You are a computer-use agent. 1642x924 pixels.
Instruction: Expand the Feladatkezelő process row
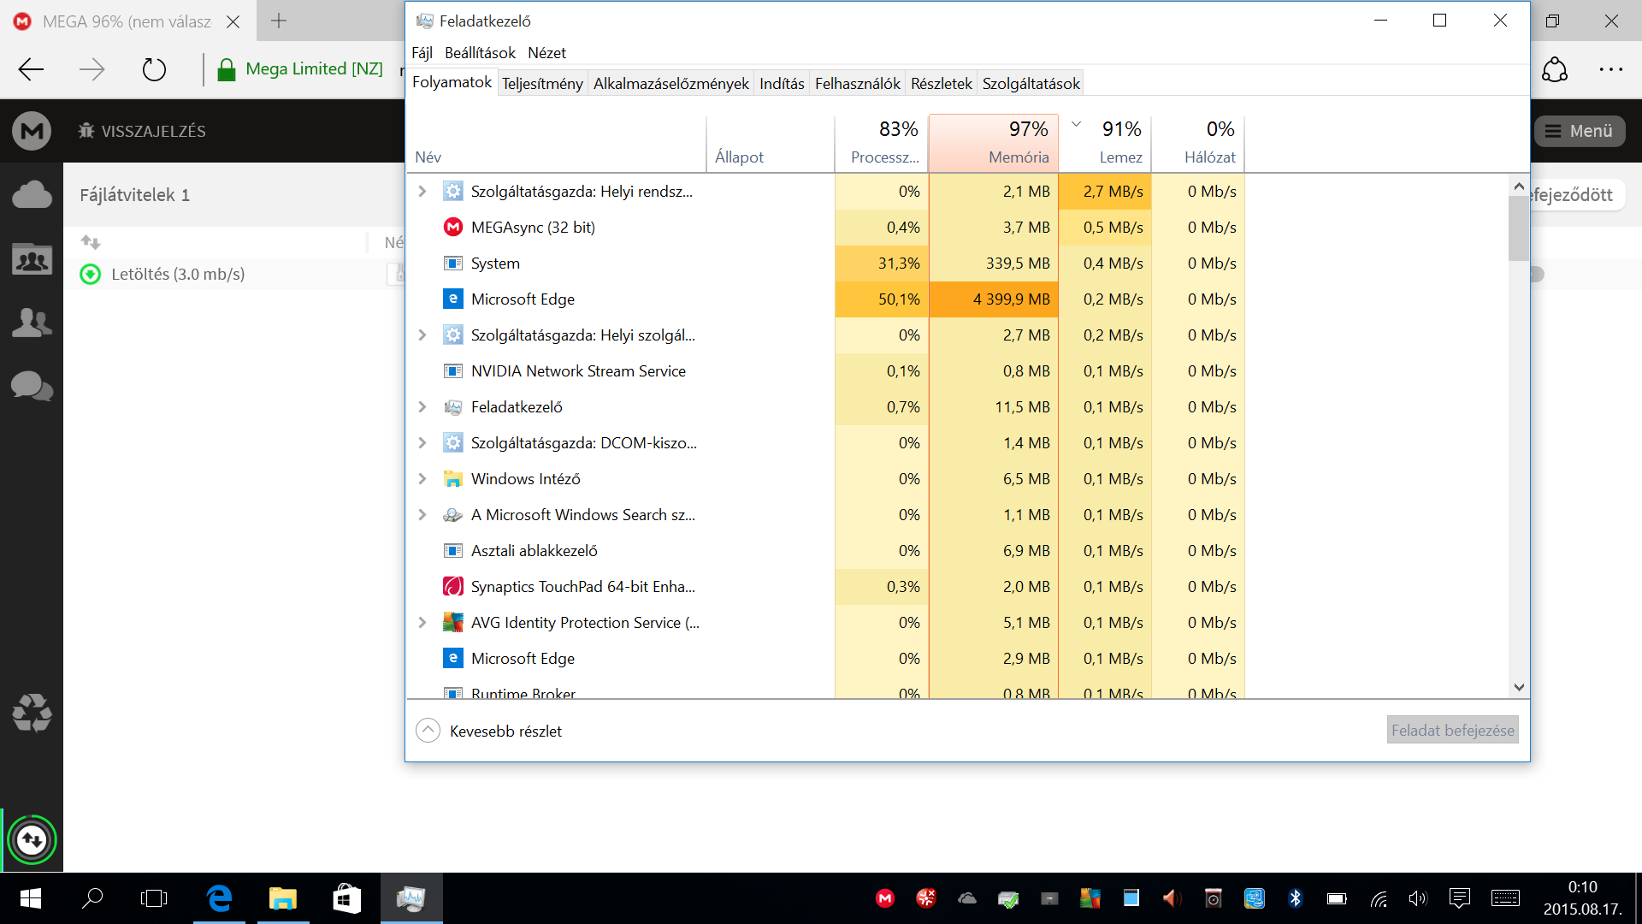pyautogui.click(x=422, y=407)
